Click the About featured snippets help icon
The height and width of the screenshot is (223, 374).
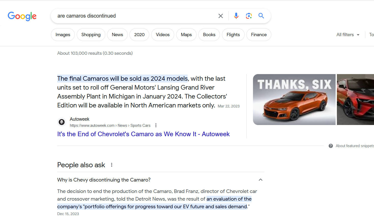click(x=331, y=146)
